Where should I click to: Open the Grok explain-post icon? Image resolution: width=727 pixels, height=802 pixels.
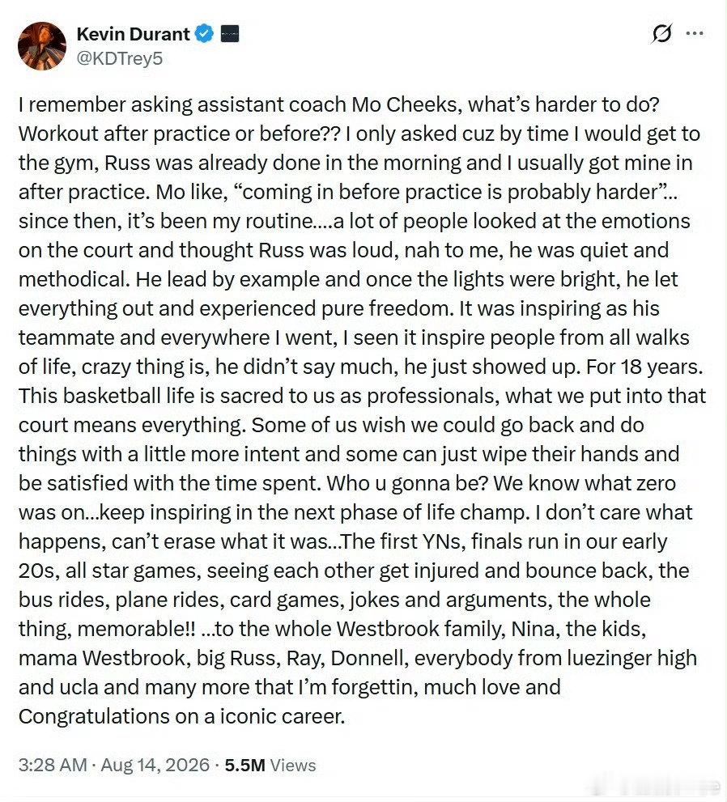(x=661, y=34)
